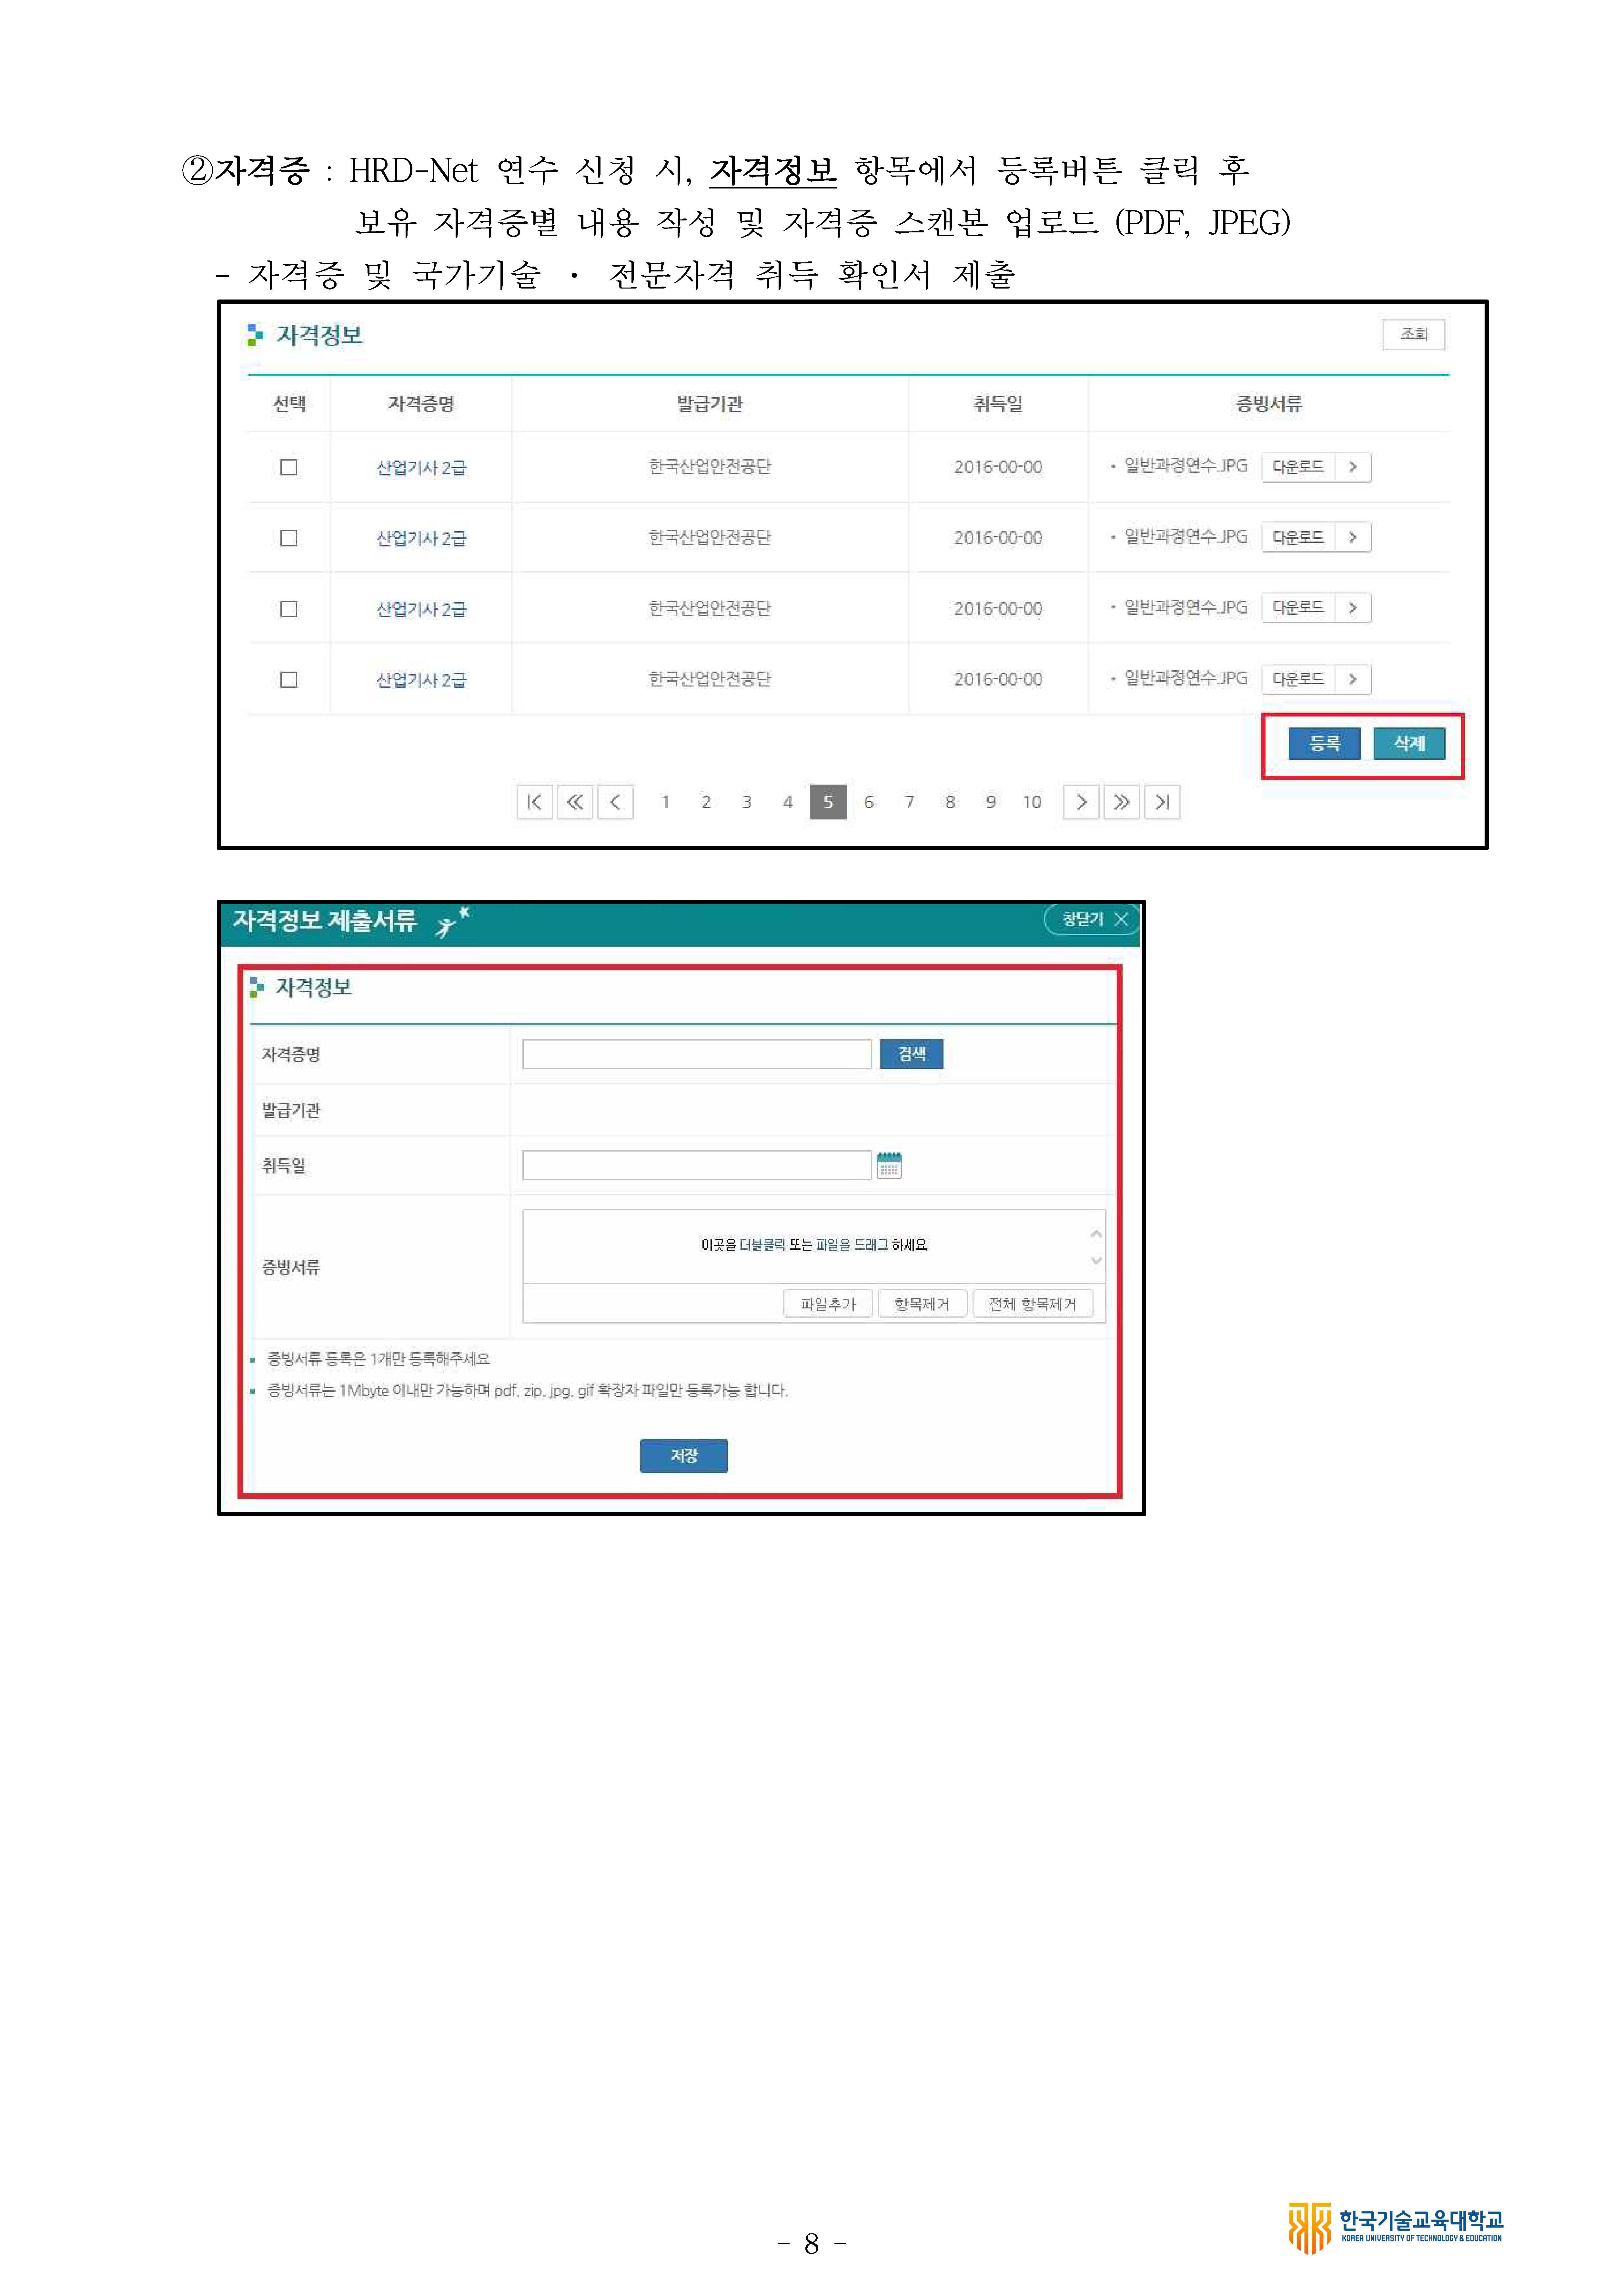Select page 6 in pagination
The image size is (1624, 2296).
(869, 802)
